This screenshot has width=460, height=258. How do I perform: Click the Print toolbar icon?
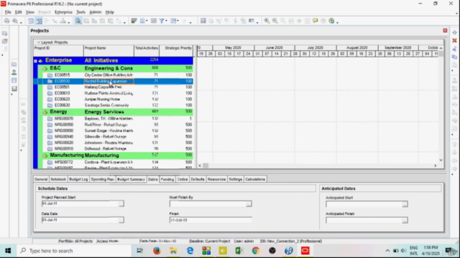pos(6,21)
